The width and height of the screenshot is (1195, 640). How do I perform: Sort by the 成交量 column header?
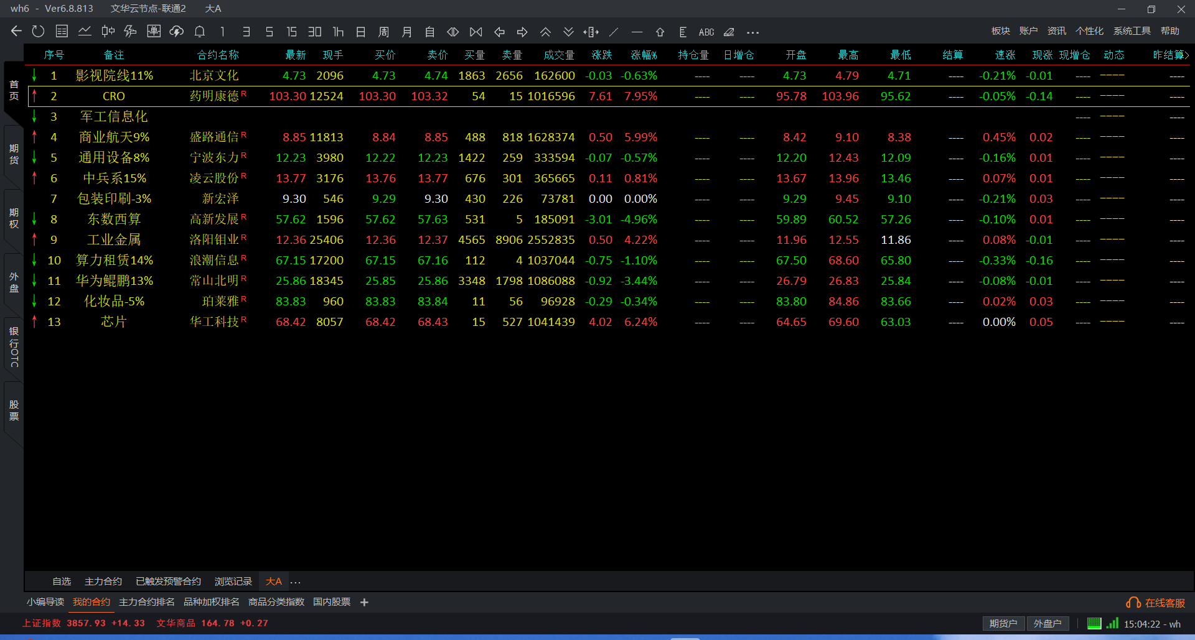tap(559, 55)
